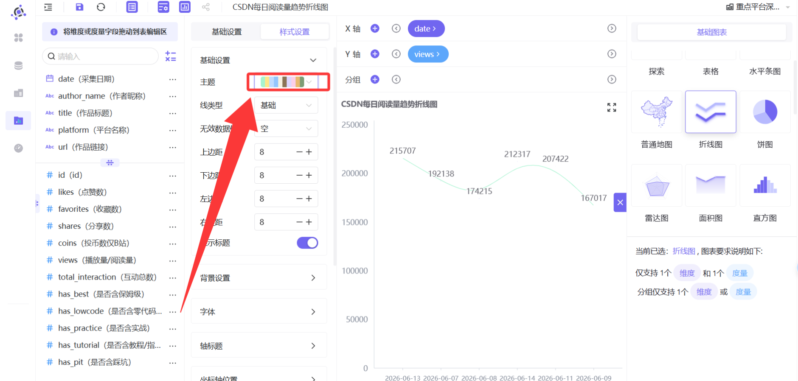The image size is (798, 381).
Task: Close the chart type panel
Action: (620, 202)
